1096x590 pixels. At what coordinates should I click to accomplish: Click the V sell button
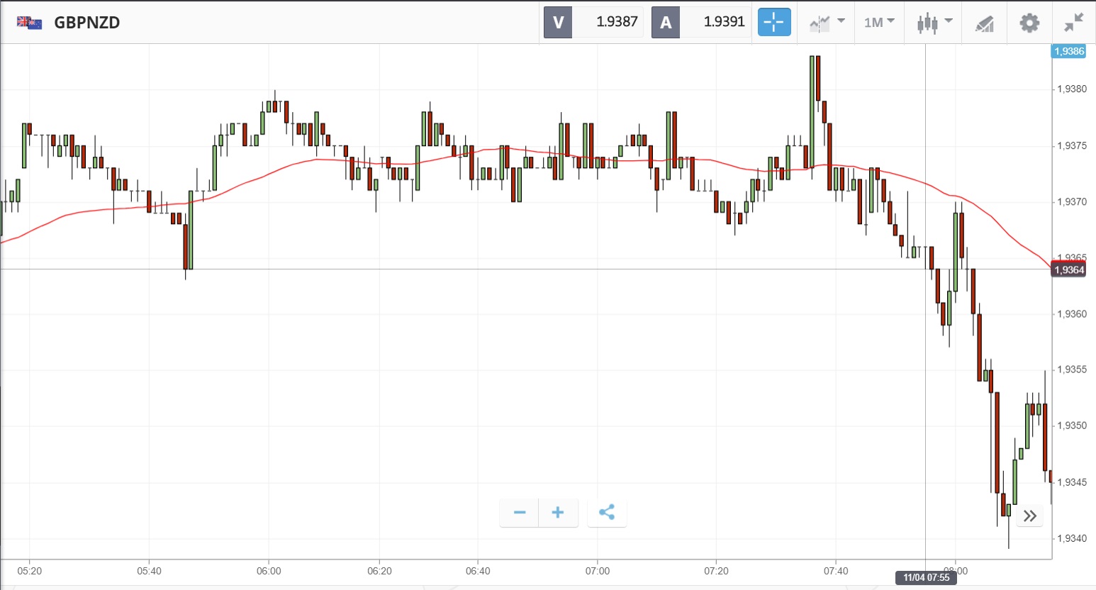coord(558,22)
